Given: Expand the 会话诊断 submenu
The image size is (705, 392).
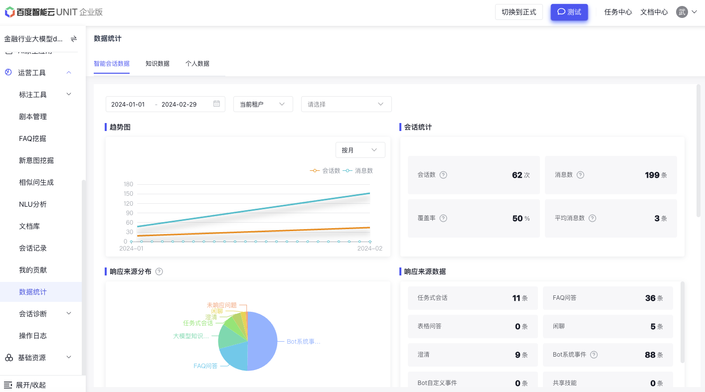Looking at the screenshot, I should point(69,314).
